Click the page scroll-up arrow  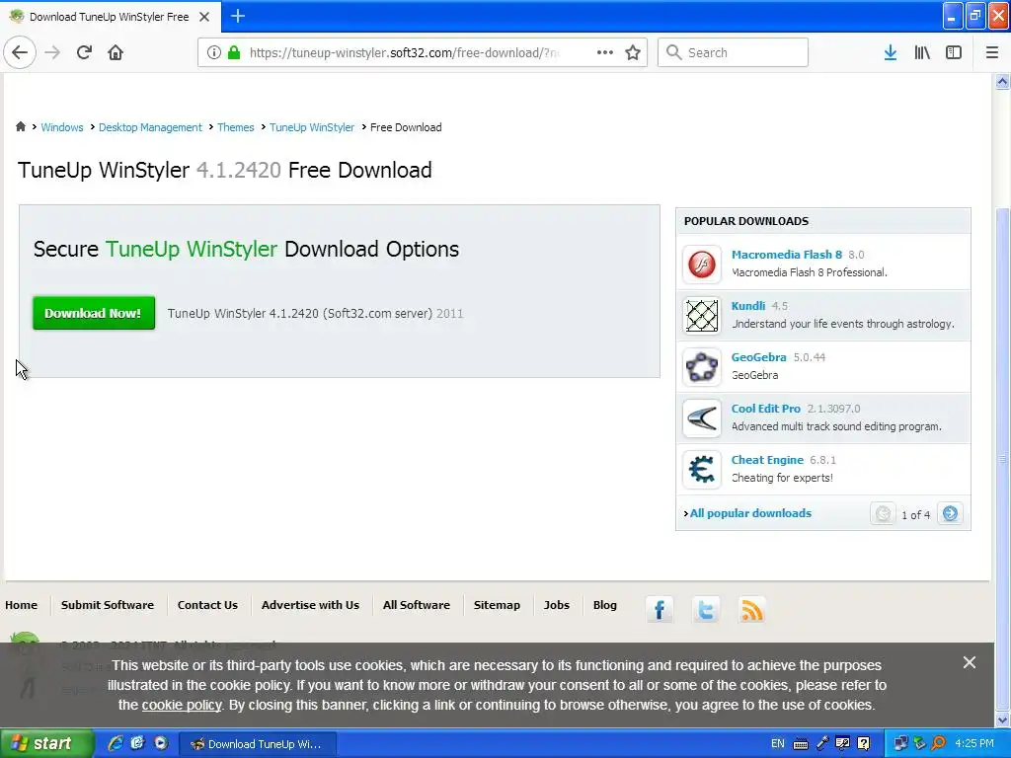[x=1002, y=81]
